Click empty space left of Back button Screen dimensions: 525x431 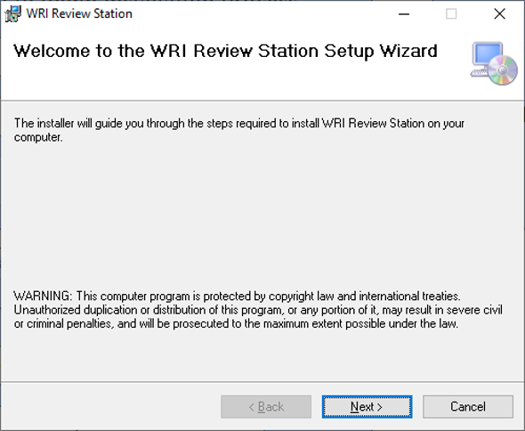point(110,407)
